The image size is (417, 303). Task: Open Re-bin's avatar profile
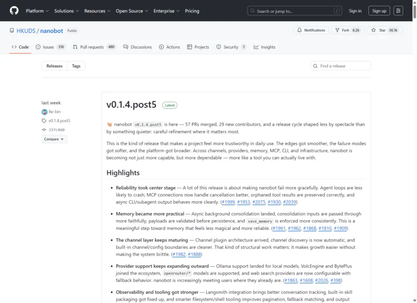[45, 112]
